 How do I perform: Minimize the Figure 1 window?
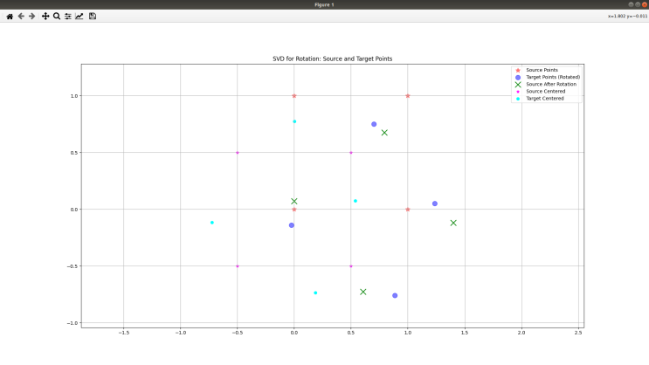pyautogui.click(x=631, y=4)
